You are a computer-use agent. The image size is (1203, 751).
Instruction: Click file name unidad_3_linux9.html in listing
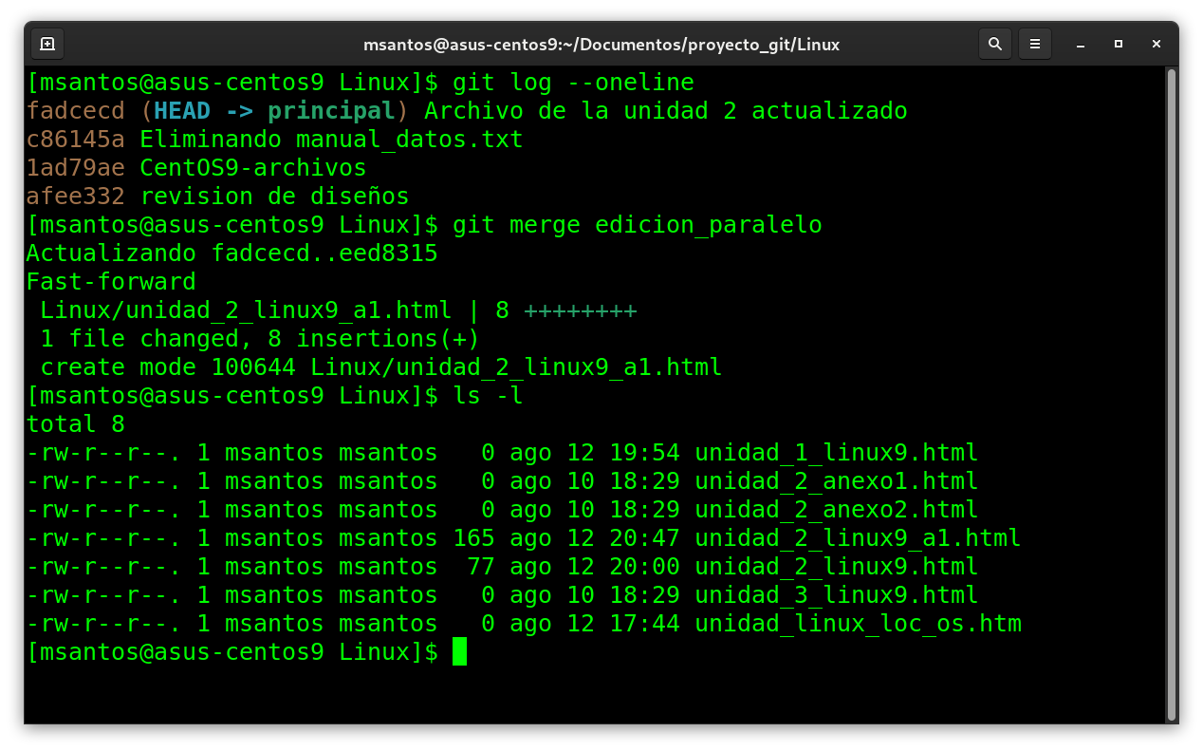click(836, 595)
